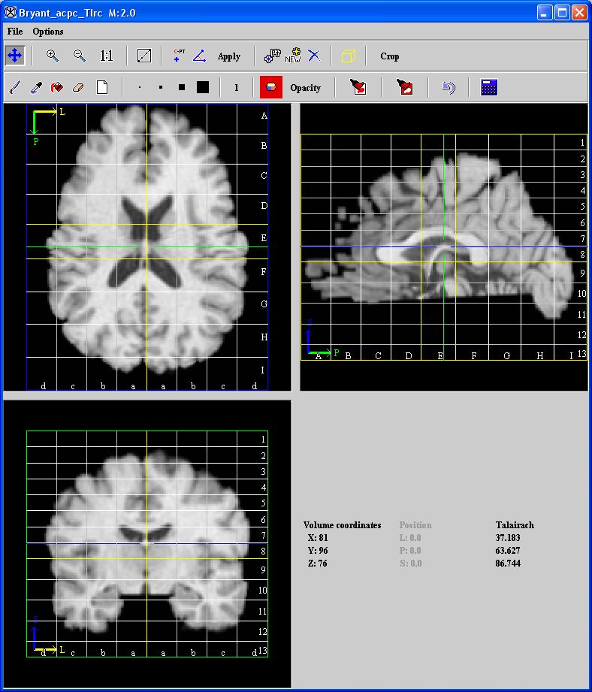Viewport: 592px width, 692px height.
Task: Click the Apply button
Action: pyautogui.click(x=229, y=56)
